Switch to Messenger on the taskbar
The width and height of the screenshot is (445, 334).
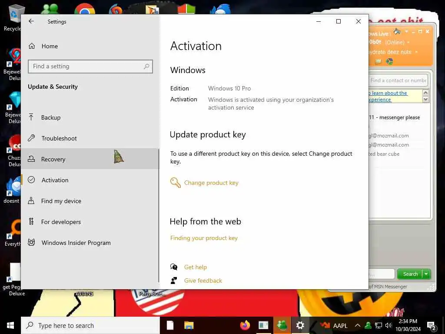coord(282,325)
